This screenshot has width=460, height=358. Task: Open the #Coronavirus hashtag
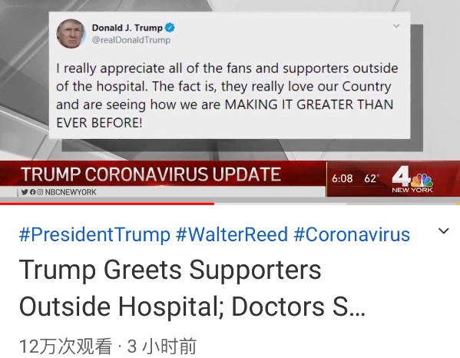352,234
